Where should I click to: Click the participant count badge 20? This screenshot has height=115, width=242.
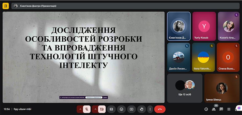(216, 106)
